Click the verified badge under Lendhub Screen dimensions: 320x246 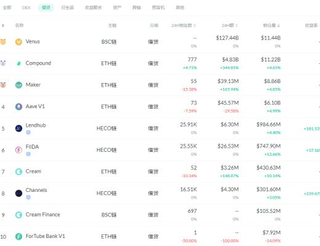[x=28, y=132]
